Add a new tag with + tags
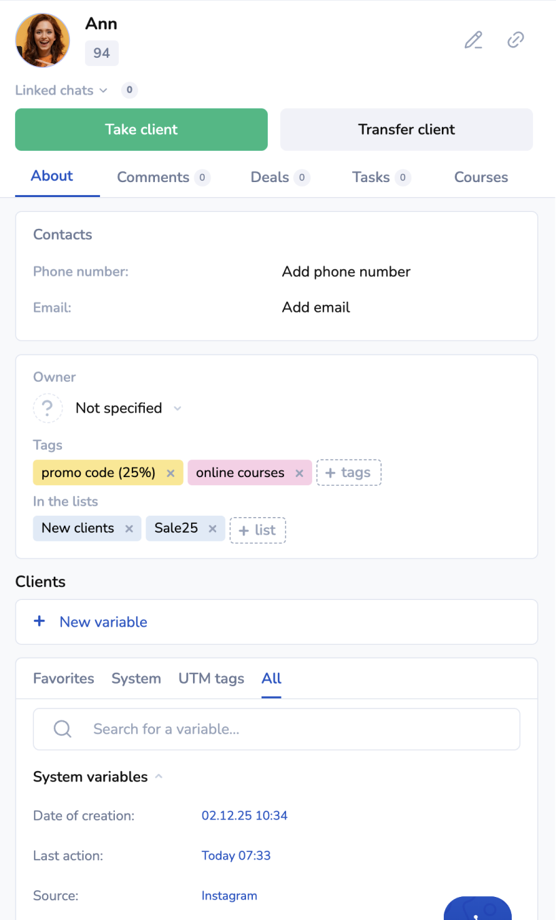Screen dimensions: 556x920 pos(349,473)
